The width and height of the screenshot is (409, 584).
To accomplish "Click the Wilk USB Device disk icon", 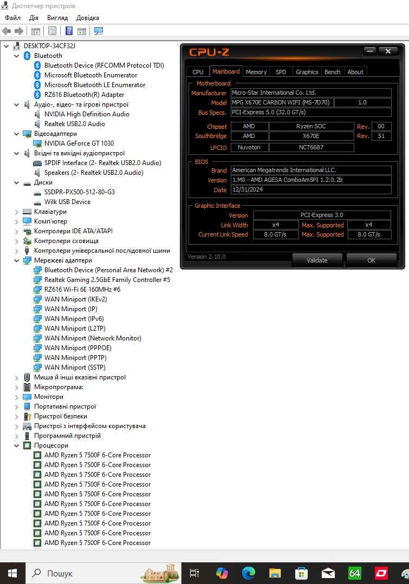I will tap(37, 202).
